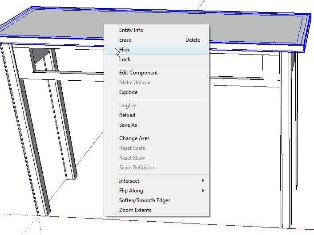314x235 pixels.
Task: Choose Edit Component
Action: coord(157,73)
